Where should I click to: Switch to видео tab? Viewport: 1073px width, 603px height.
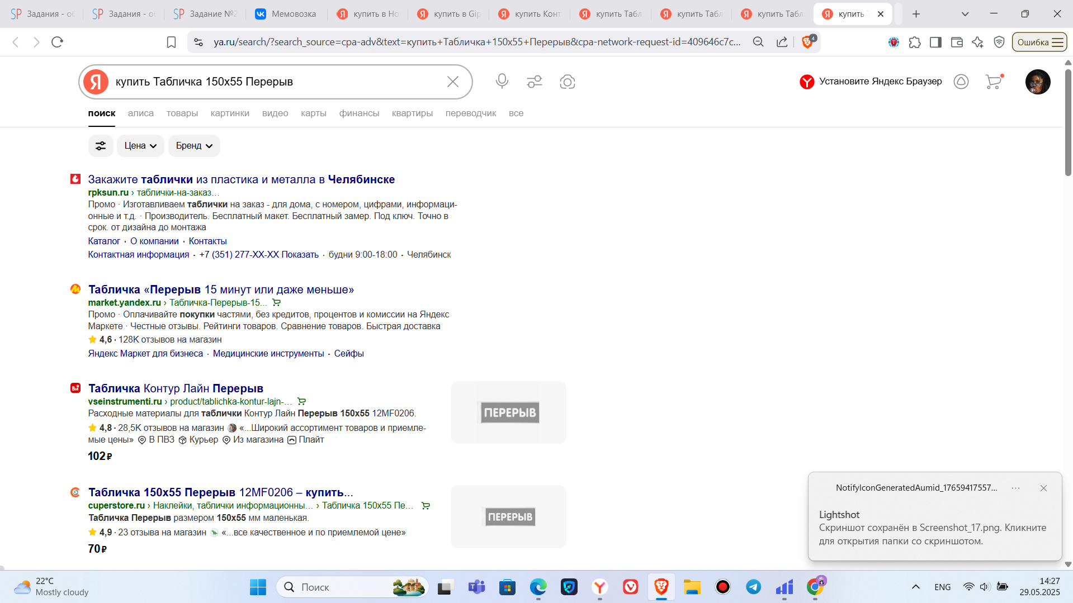coord(275,113)
